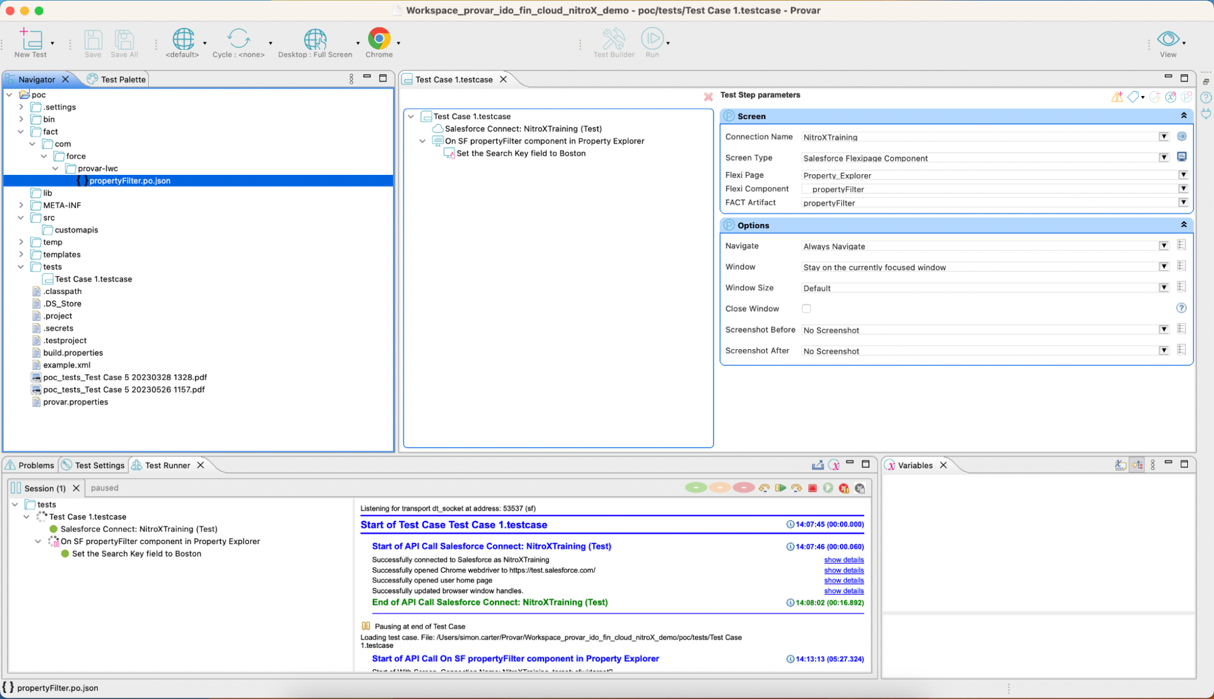This screenshot has width=1214, height=699.
Task: Switch to the Navigator tab
Action: coord(36,79)
